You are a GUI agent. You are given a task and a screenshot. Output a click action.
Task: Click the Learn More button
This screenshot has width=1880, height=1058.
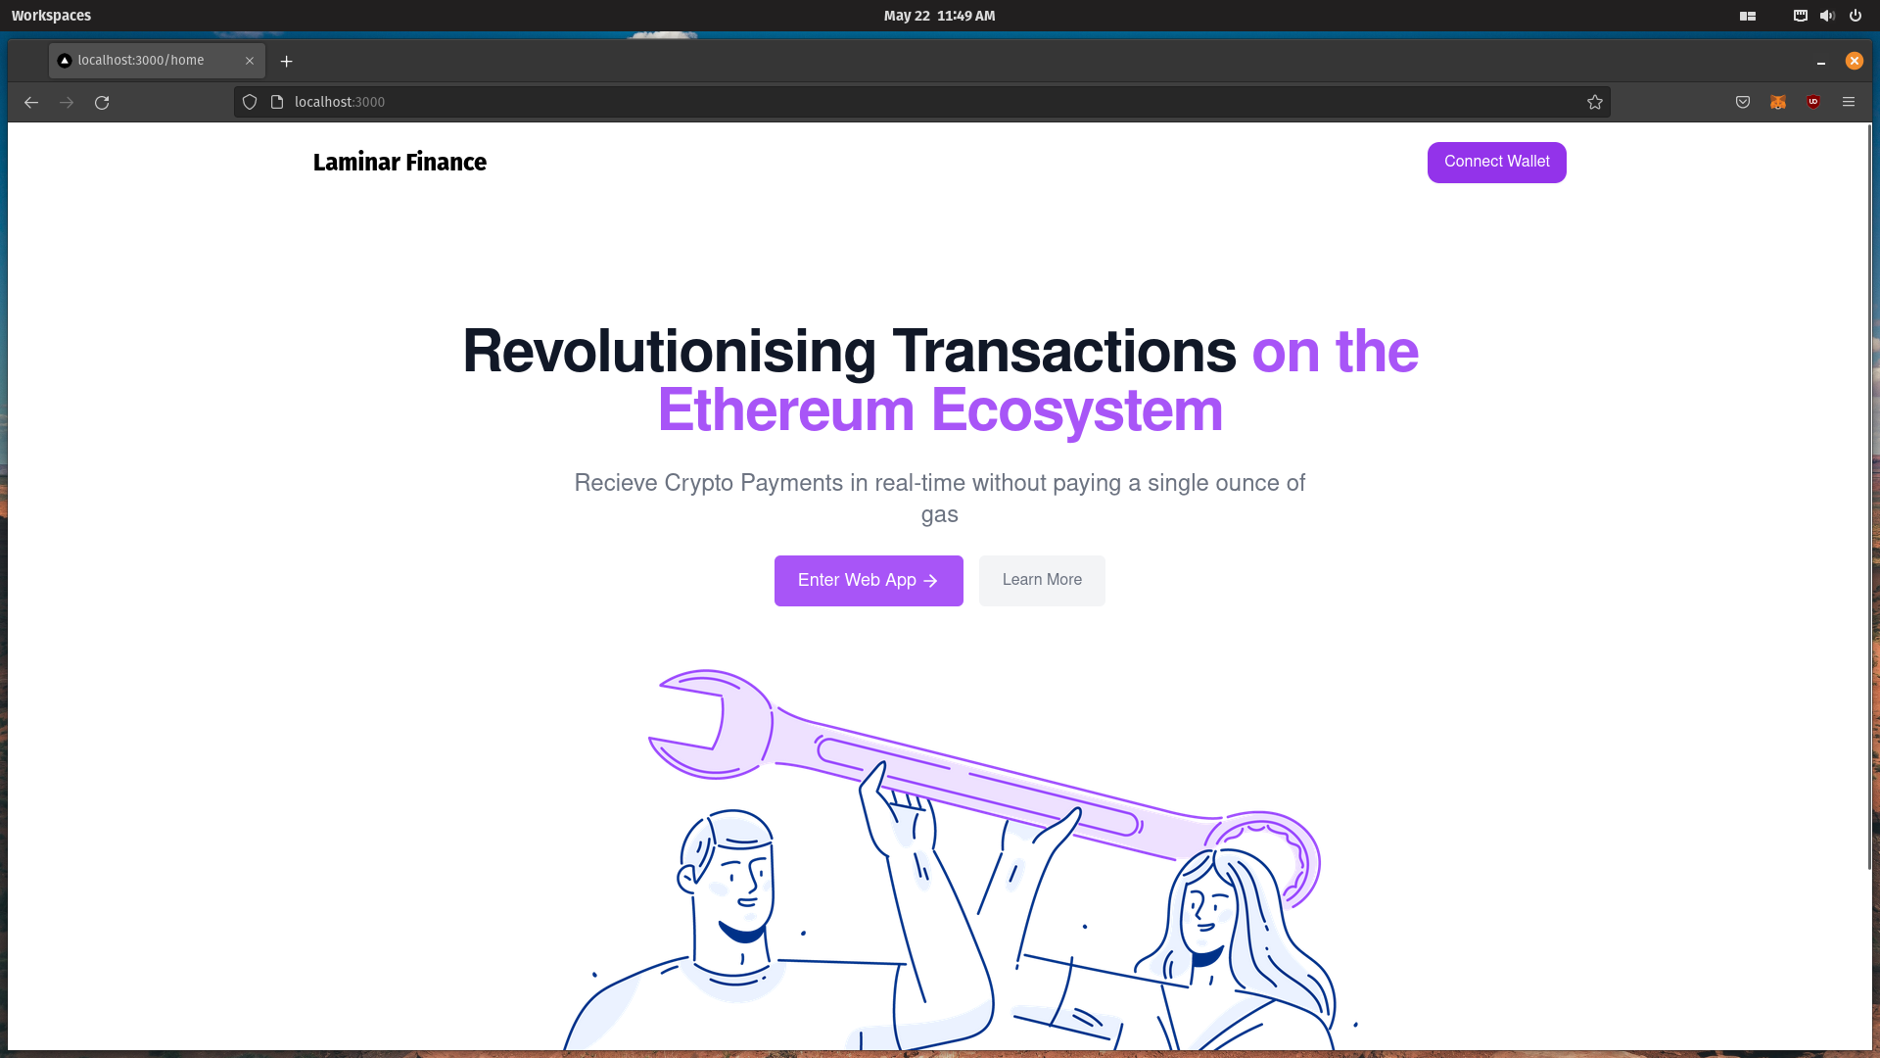[1042, 581]
